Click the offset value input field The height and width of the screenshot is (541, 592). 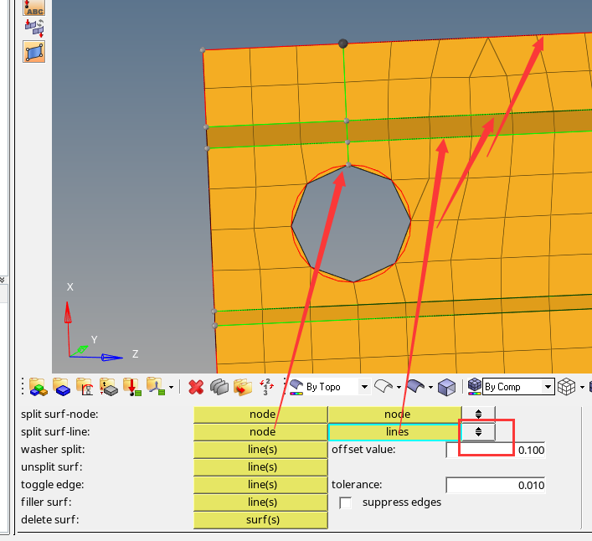click(496, 450)
